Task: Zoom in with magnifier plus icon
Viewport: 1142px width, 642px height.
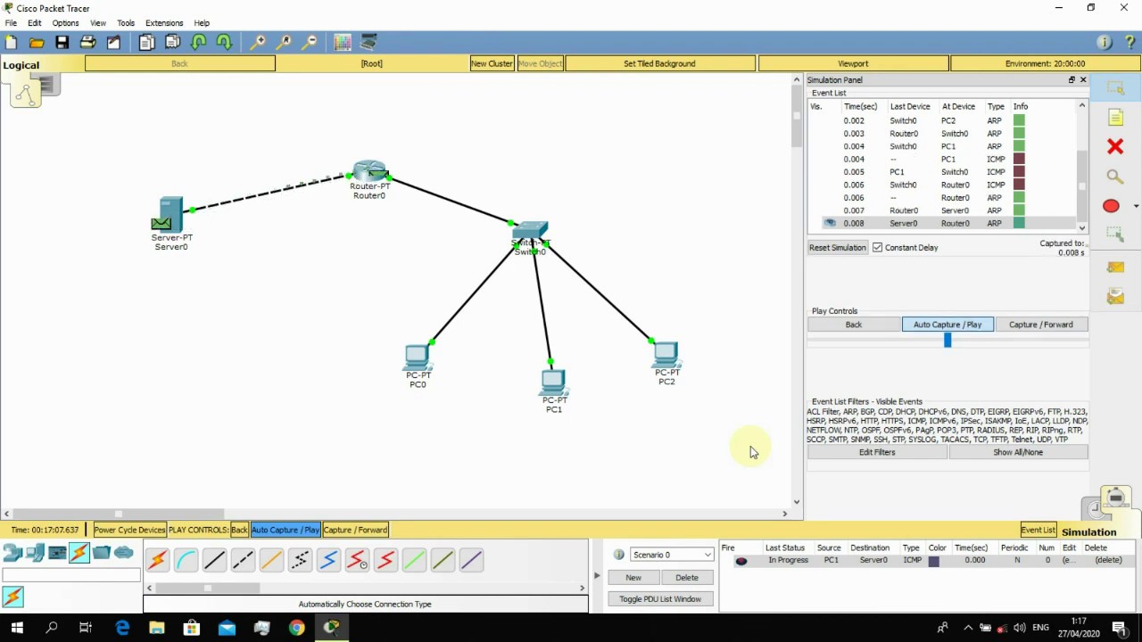Action: pyautogui.click(x=258, y=42)
